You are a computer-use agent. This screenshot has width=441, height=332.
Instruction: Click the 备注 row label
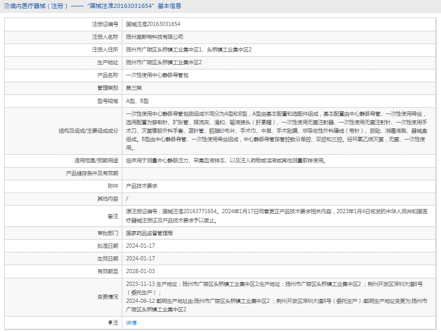[x=113, y=216]
